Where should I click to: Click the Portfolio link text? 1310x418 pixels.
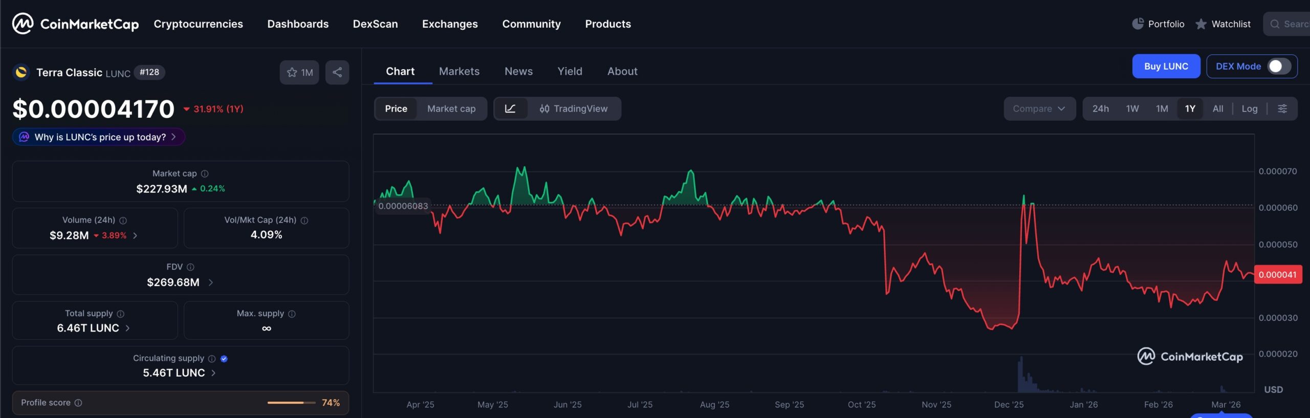pos(1166,24)
